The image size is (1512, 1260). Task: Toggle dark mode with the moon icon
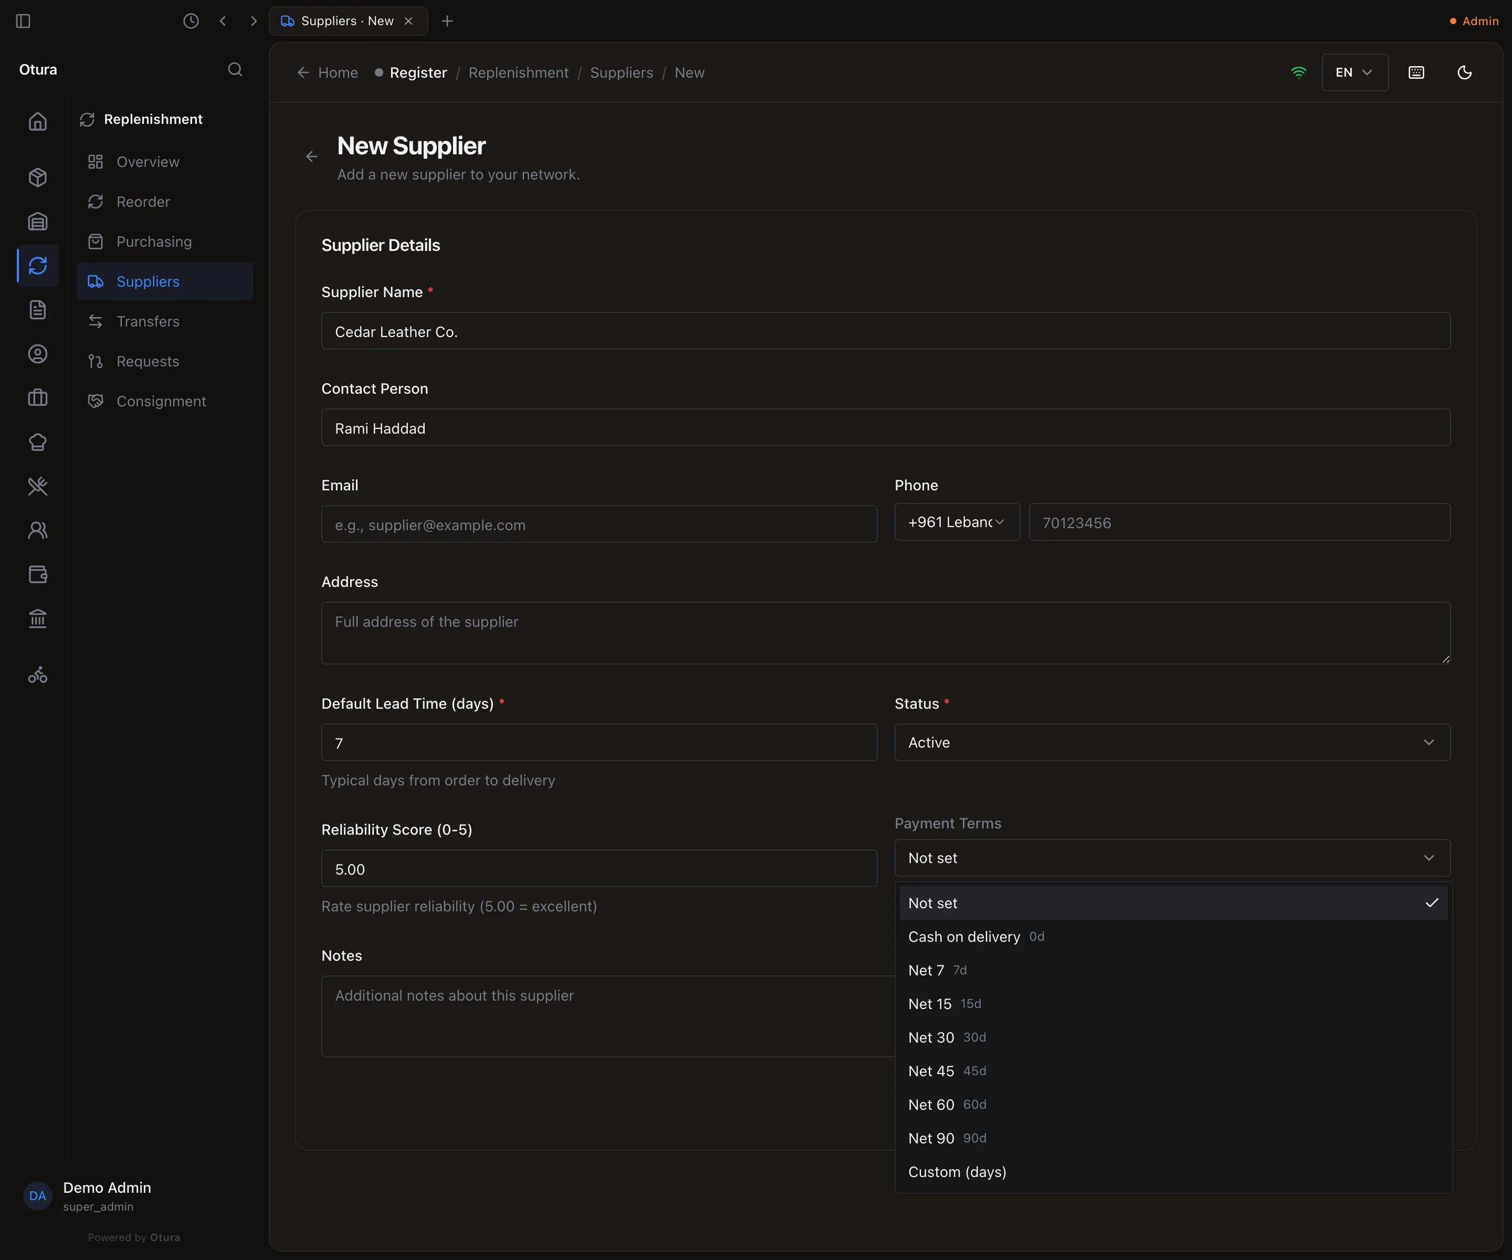point(1464,72)
